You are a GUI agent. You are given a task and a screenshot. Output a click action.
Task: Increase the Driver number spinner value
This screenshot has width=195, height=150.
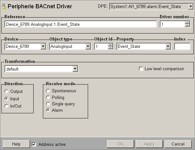click(x=187, y=22)
